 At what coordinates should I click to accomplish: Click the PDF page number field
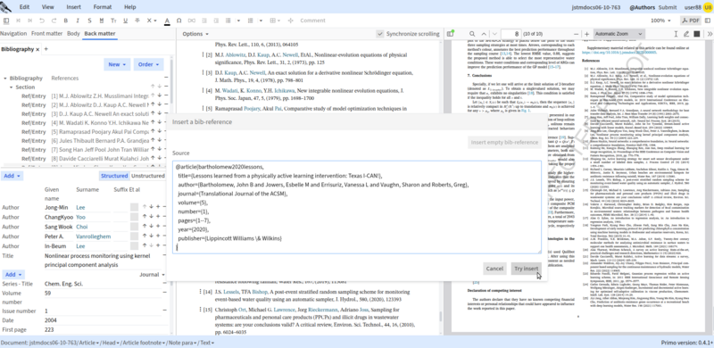(511, 34)
